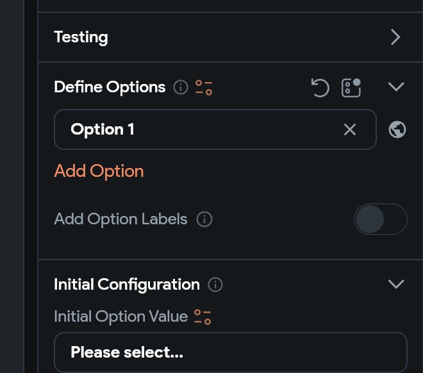Expand the Testing section chevron

tap(395, 37)
